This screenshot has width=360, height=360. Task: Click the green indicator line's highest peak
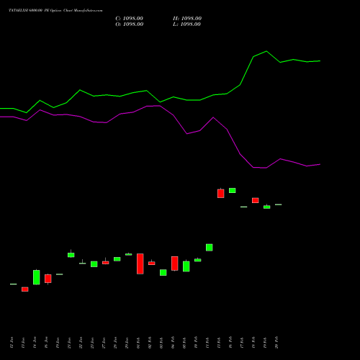click(266, 51)
